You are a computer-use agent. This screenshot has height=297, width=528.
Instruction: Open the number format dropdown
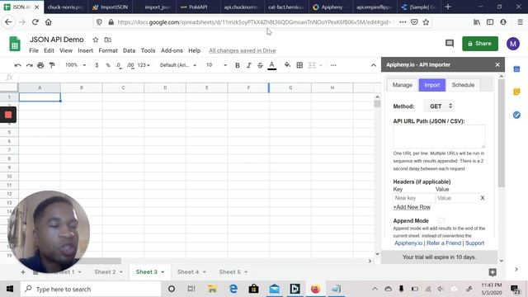pos(144,65)
